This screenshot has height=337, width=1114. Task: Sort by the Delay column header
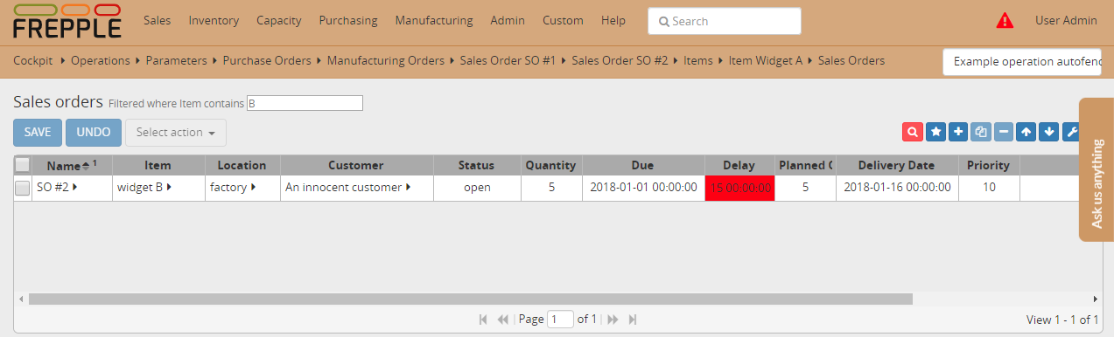[739, 165]
